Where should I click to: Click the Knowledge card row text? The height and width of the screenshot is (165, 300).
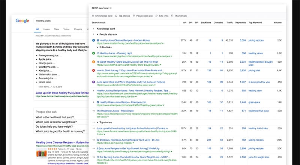106,29
